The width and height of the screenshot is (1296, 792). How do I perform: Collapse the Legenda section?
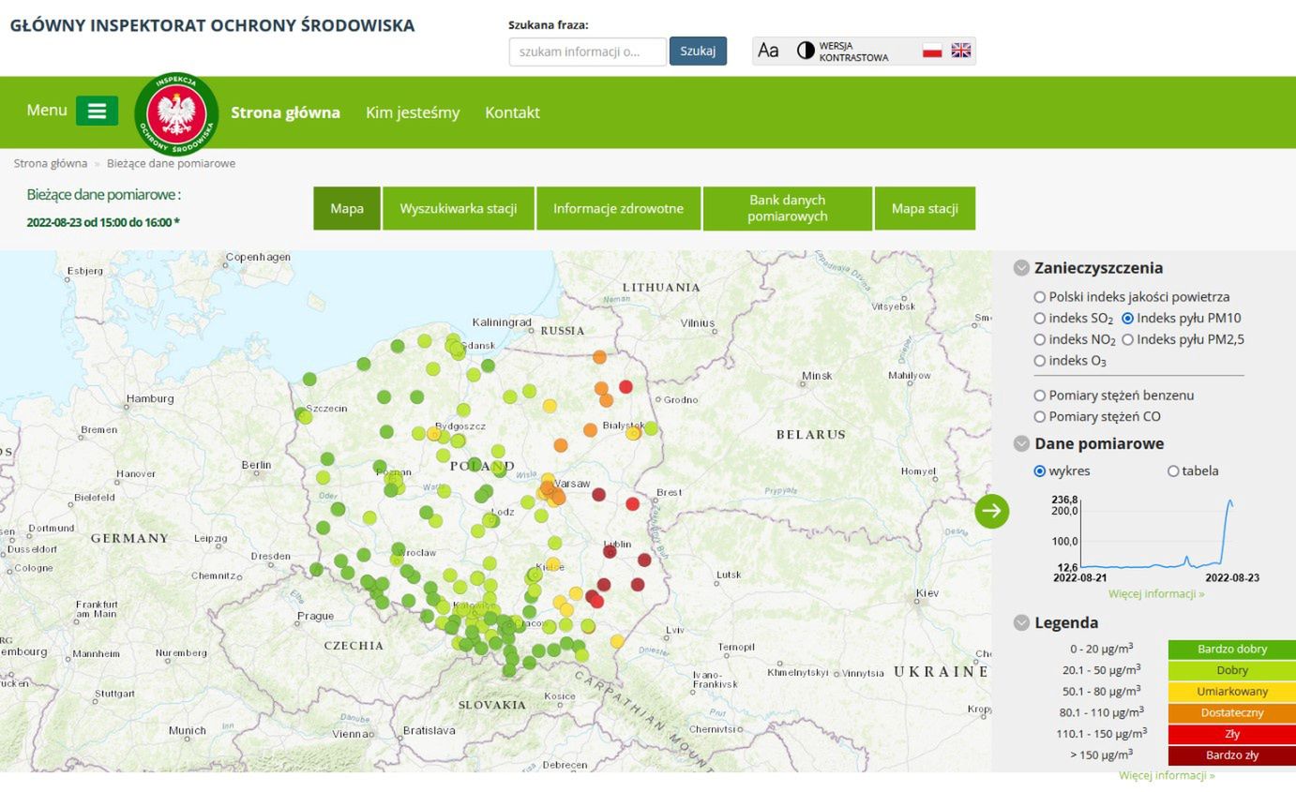(1022, 622)
